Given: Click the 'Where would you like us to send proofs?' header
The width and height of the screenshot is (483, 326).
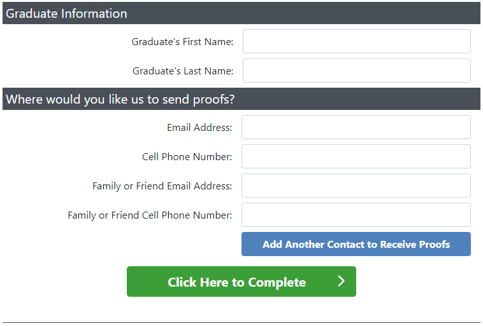Looking at the screenshot, I should pos(120,99).
